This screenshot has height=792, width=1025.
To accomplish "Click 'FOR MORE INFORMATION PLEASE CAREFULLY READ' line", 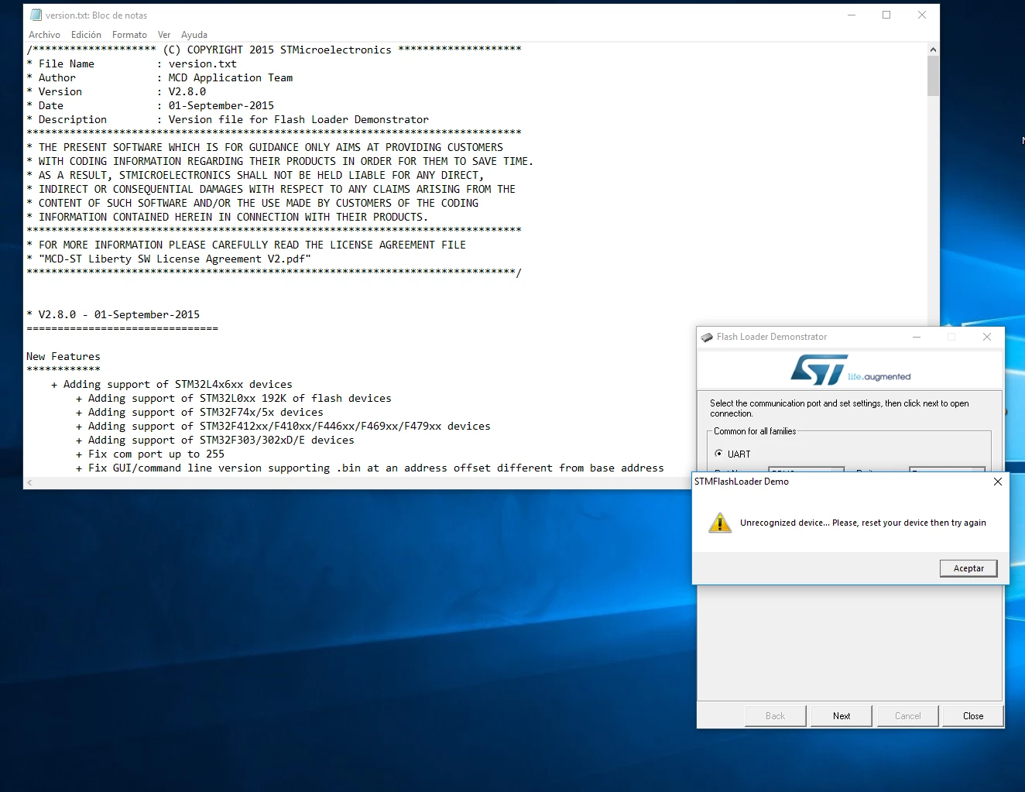I will pos(246,245).
